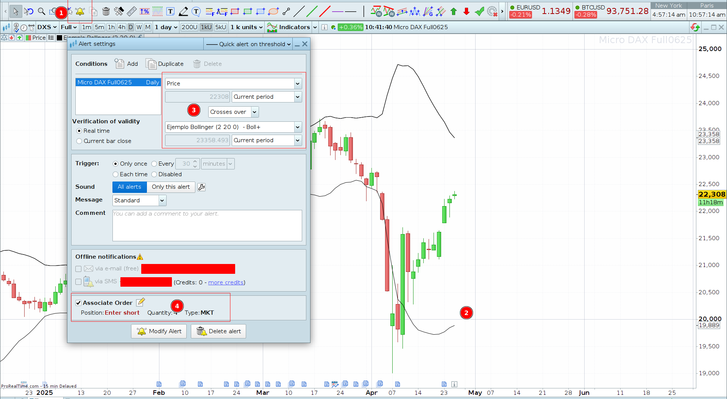The height and width of the screenshot is (399, 727).
Task: Open the Full view dropdown
Action: click(x=69, y=27)
